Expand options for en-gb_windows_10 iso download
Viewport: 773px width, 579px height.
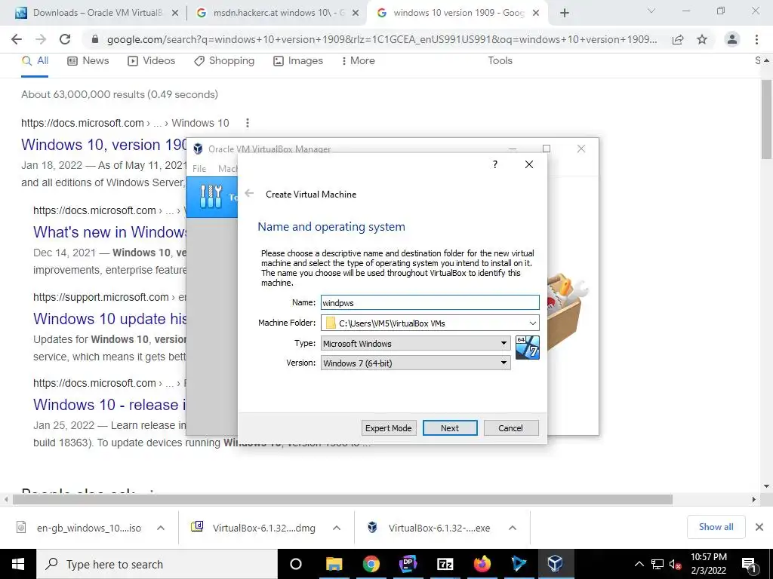pos(161,528)
